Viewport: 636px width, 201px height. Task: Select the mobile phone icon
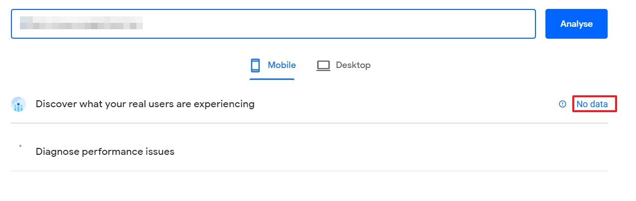255,65
